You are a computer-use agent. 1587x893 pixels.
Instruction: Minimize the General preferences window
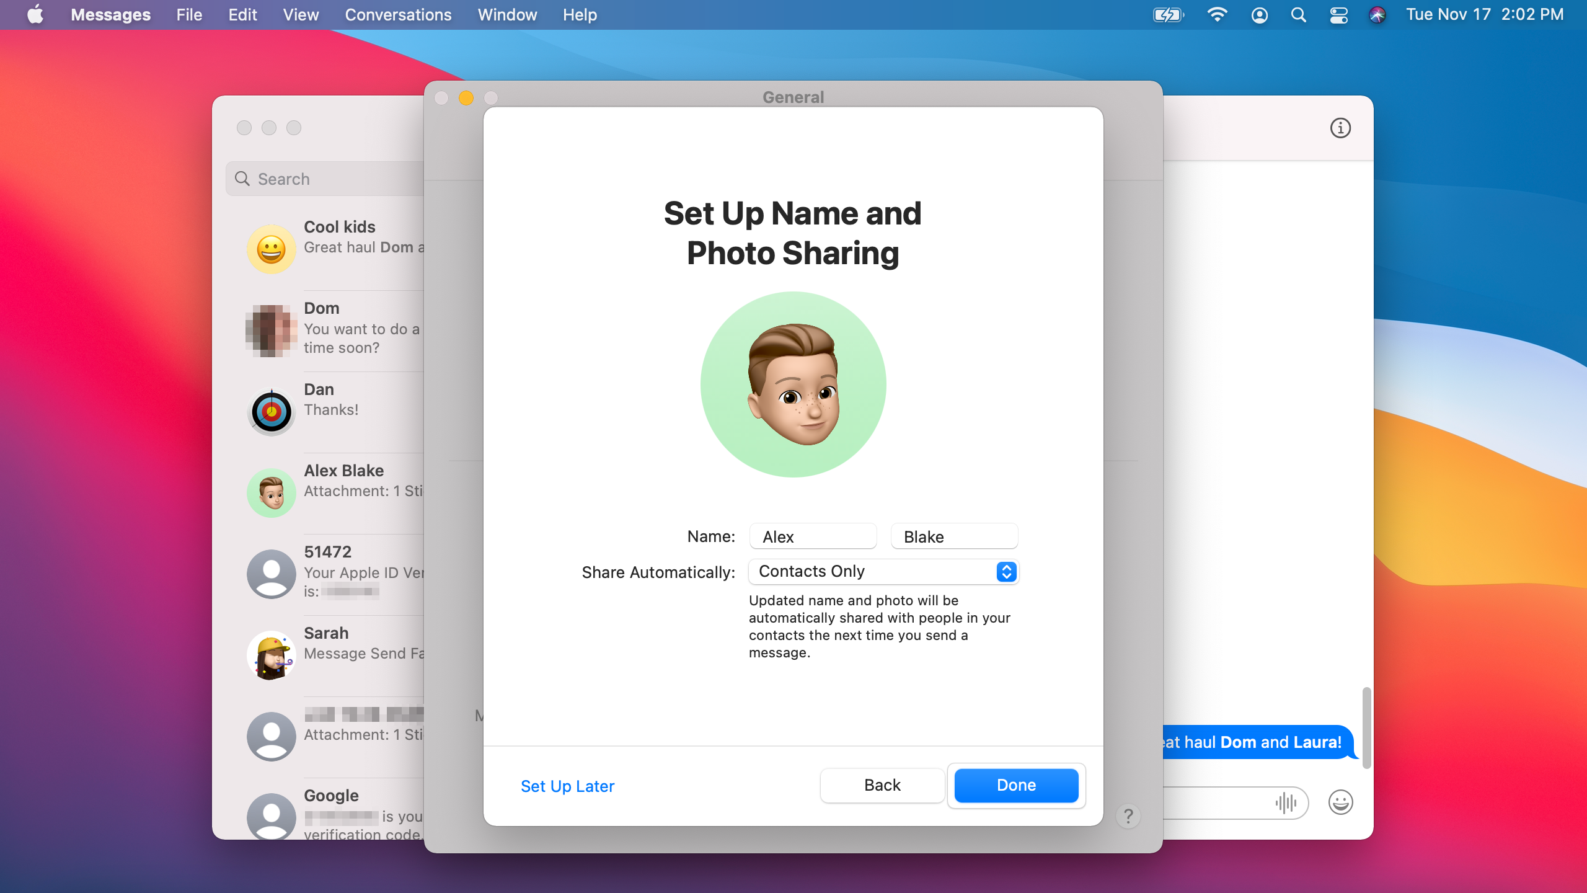466,98
